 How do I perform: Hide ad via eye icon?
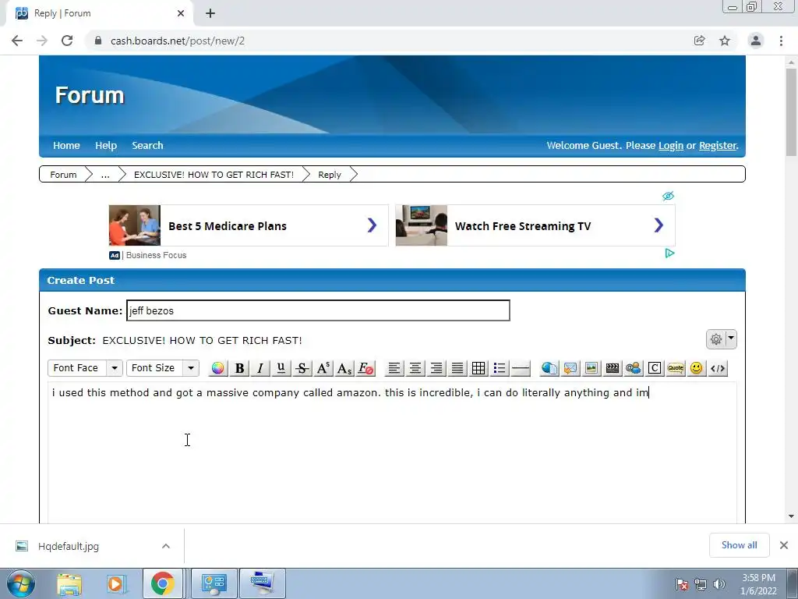click(x=668, y=196)
